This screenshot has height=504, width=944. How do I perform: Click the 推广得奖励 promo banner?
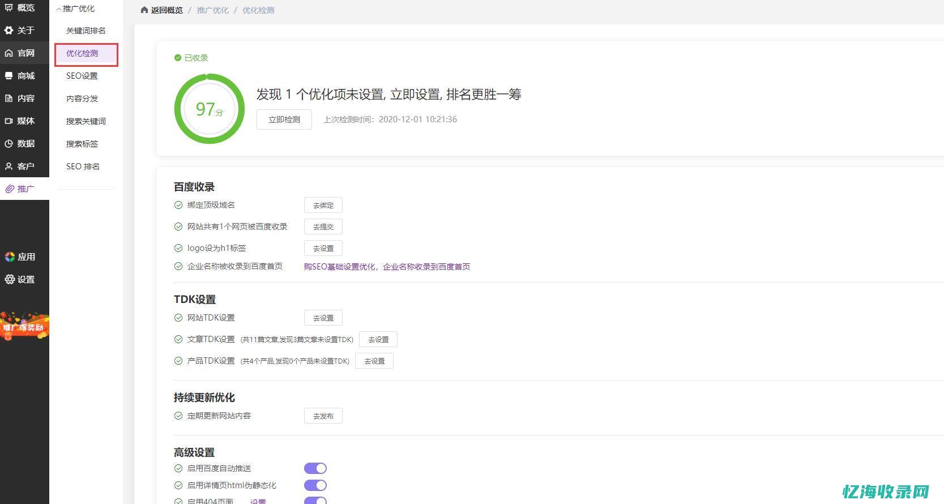click(x=24, y=326)
